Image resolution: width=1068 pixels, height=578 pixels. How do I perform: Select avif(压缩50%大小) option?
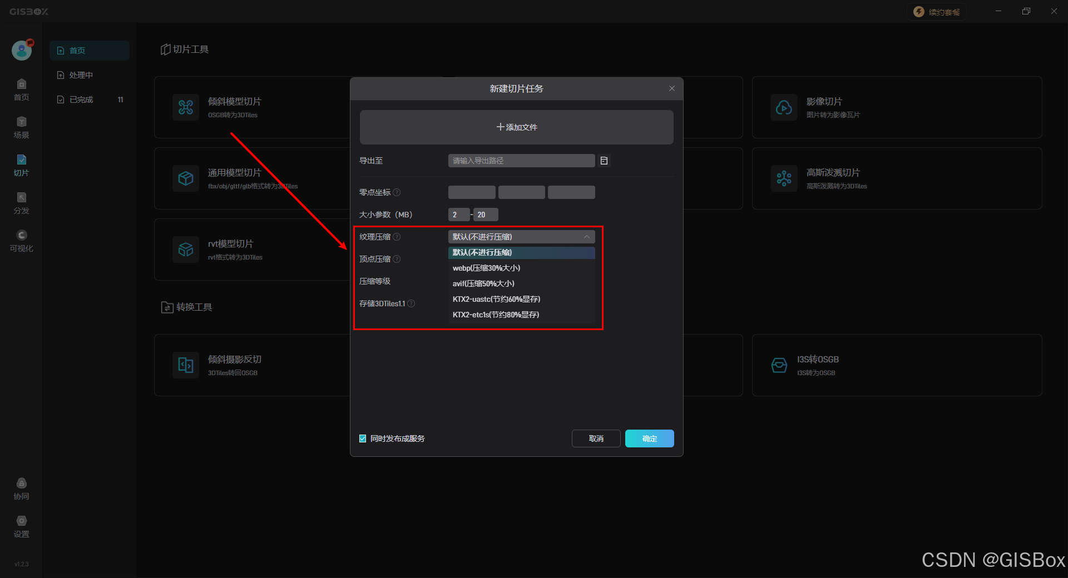[522, 283]
